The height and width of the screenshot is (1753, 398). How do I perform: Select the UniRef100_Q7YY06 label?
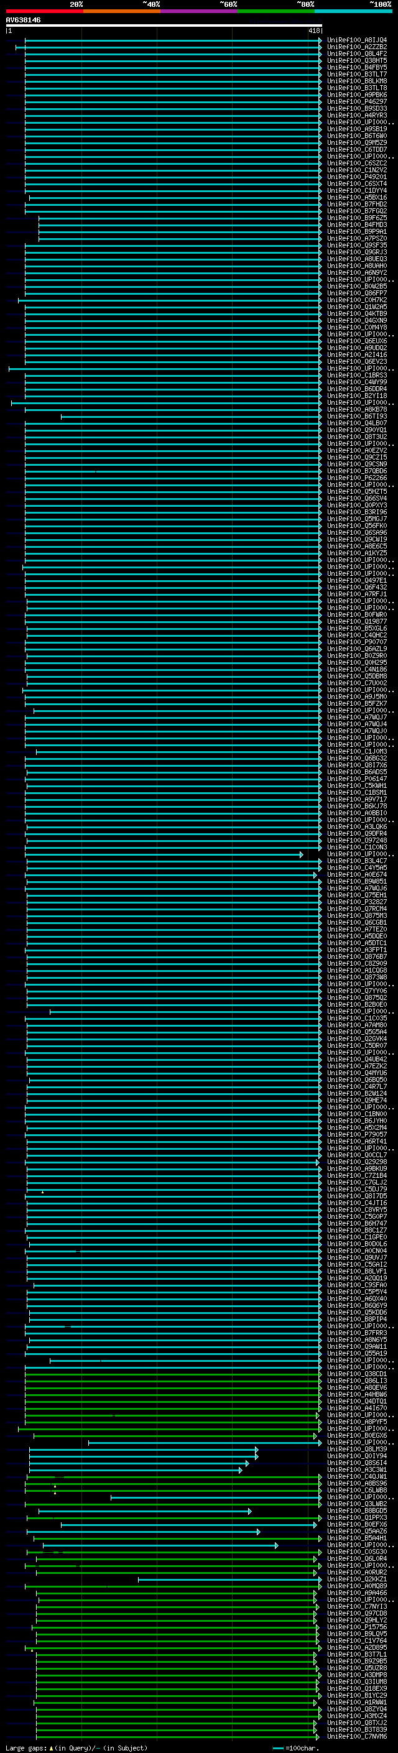[356, 991]
